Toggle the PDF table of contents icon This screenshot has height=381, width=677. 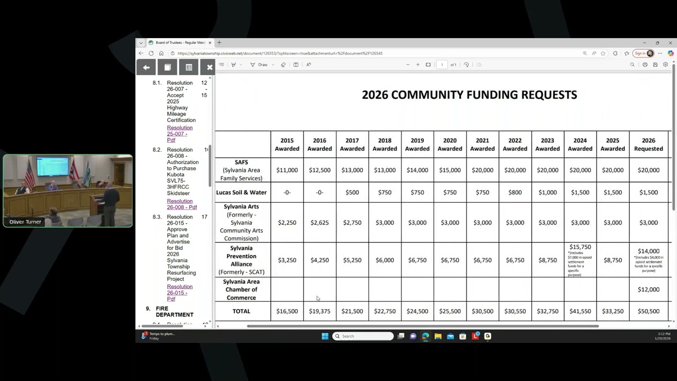tap(222, 65)
